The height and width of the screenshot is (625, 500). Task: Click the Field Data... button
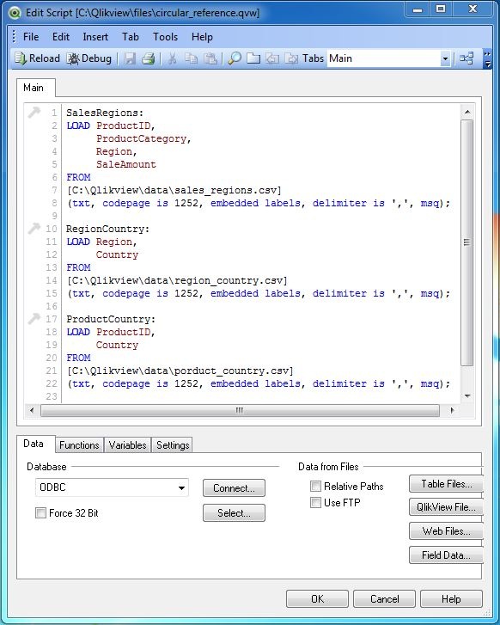click(446, 555)
